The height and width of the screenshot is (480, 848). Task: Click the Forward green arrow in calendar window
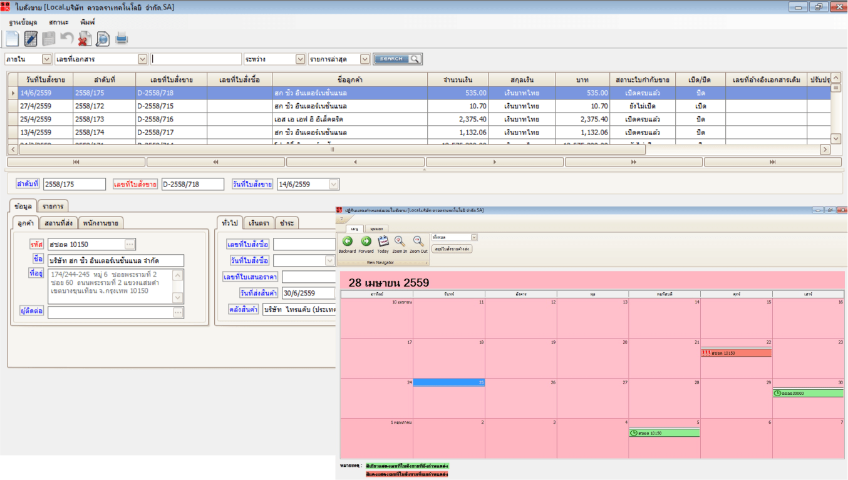point(366,242)
